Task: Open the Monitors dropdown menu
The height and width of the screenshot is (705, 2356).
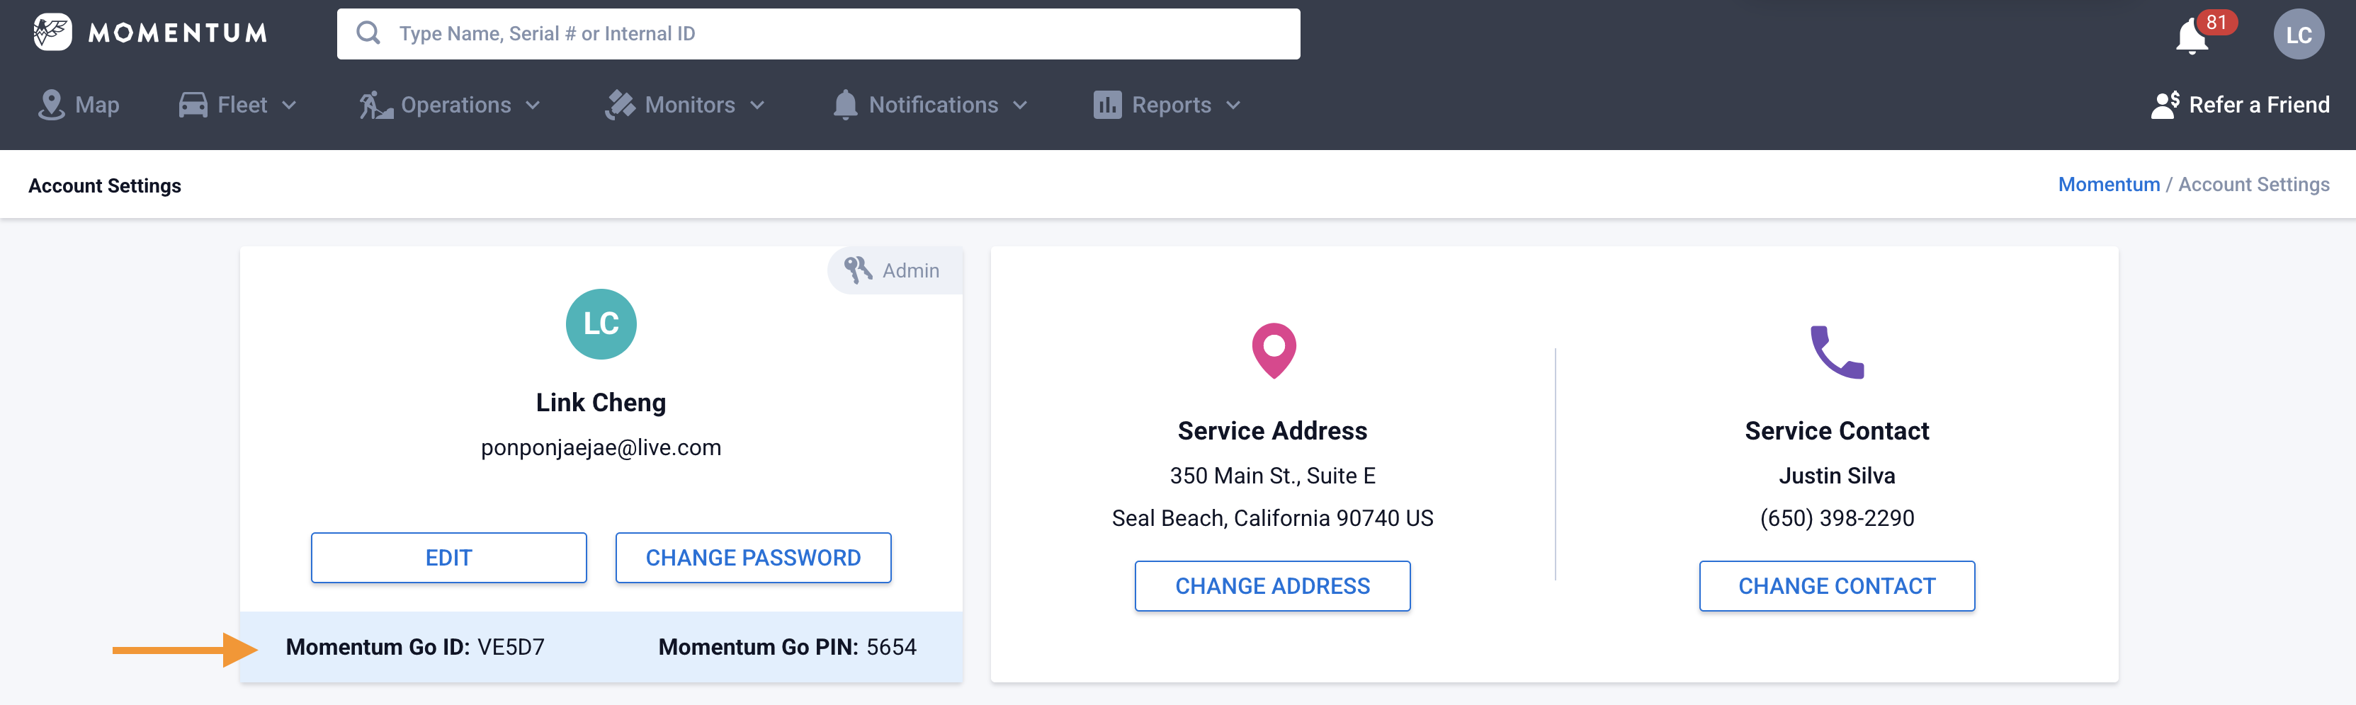Action: pyautogui.click(x=685, y=105)
